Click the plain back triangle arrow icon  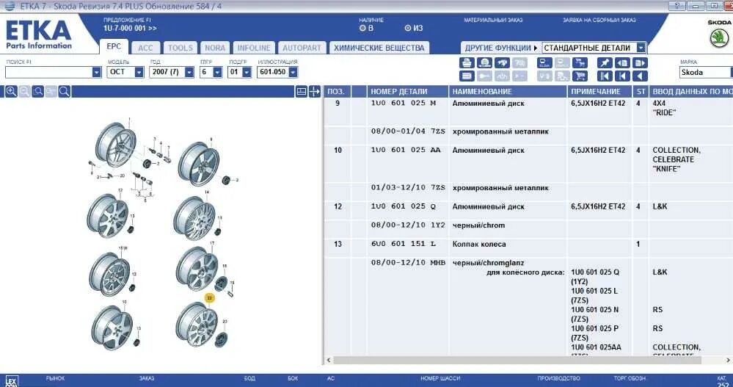tap(640, 76)
